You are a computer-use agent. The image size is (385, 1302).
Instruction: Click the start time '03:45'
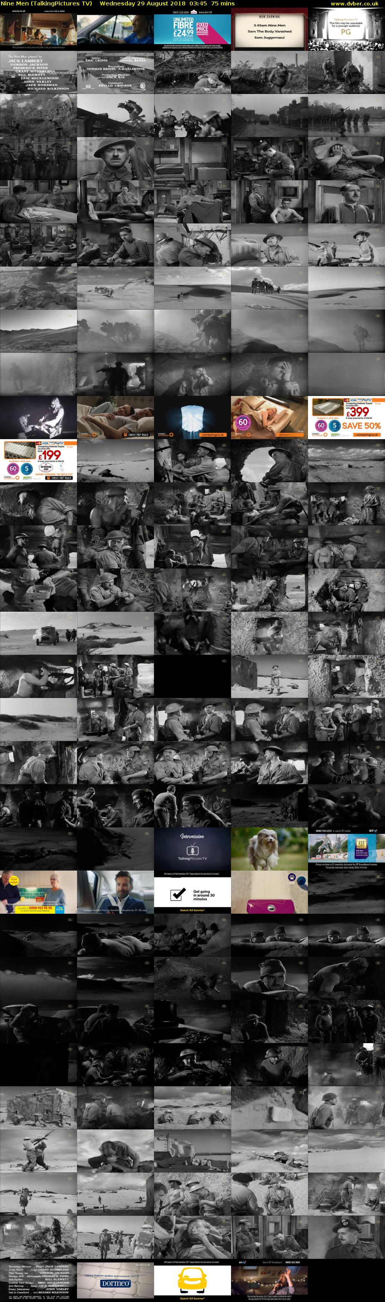coord(198,3)
